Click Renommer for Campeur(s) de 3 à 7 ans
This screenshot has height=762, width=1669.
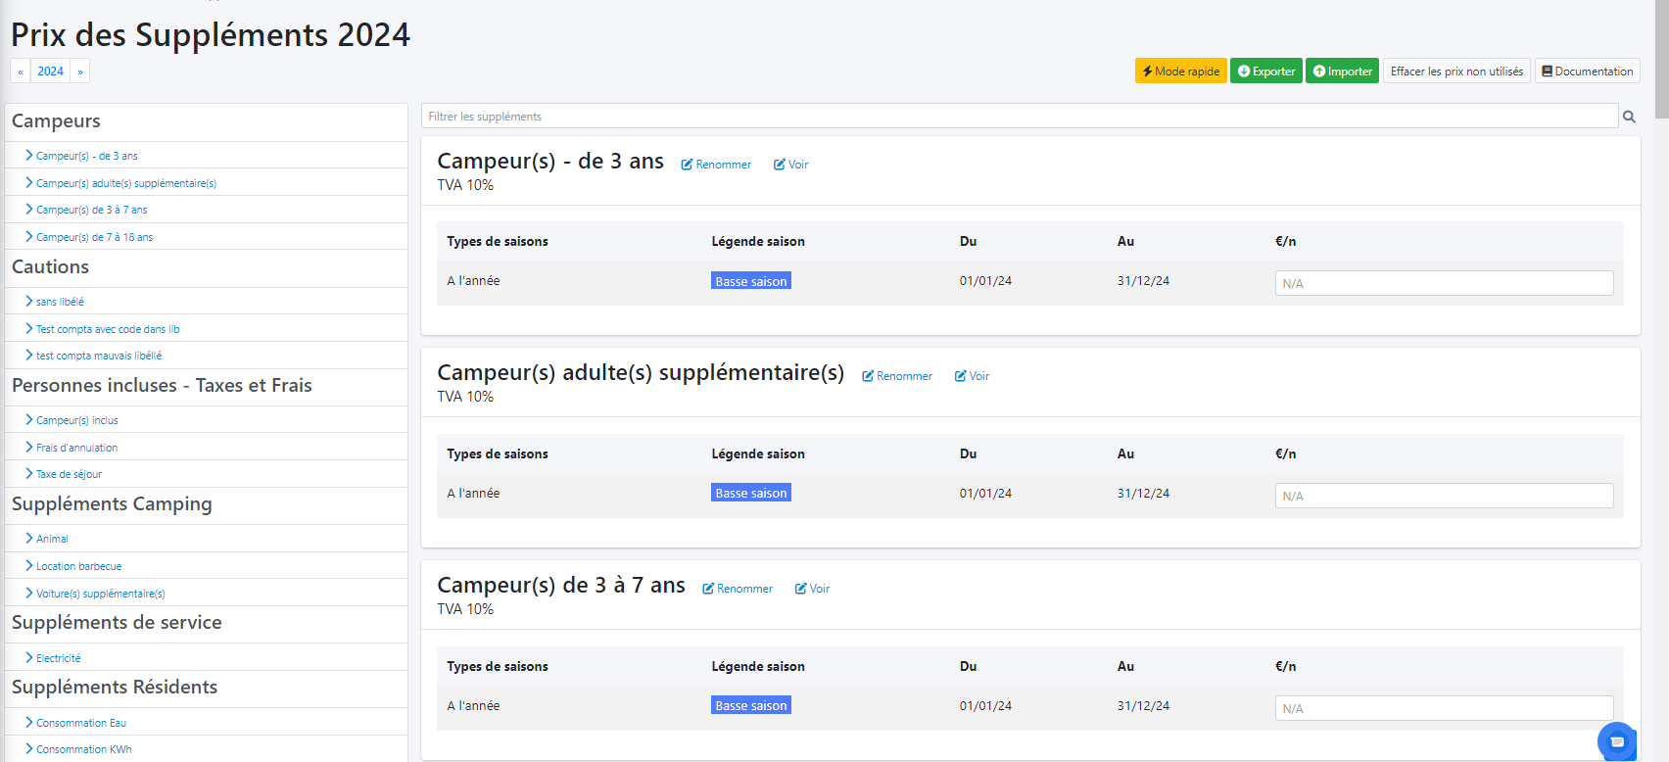737,589
